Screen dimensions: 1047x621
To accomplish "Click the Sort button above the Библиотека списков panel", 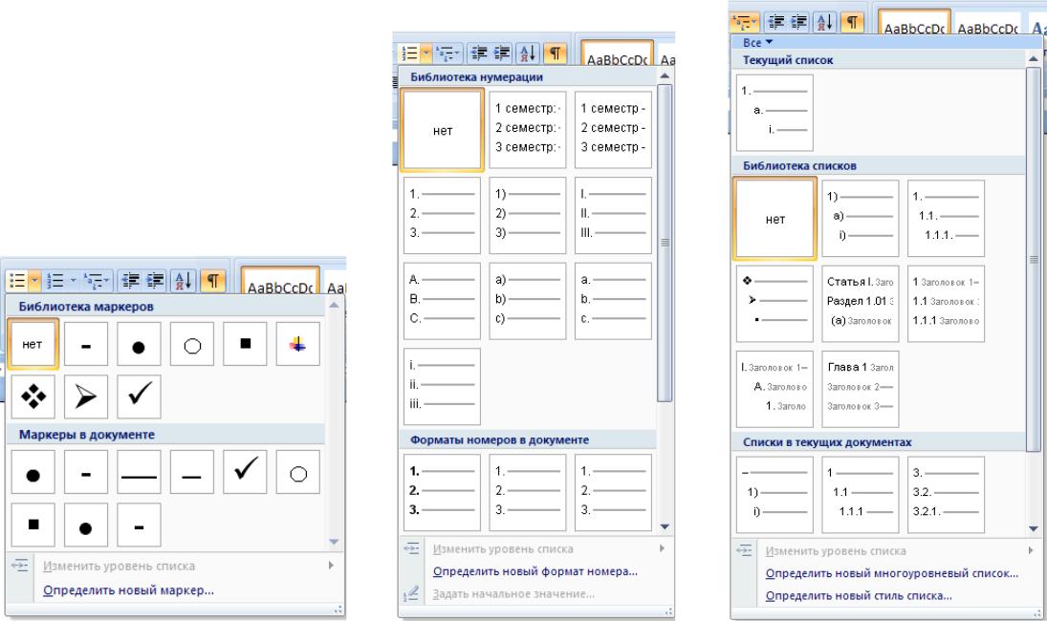I will pos(824,22).
